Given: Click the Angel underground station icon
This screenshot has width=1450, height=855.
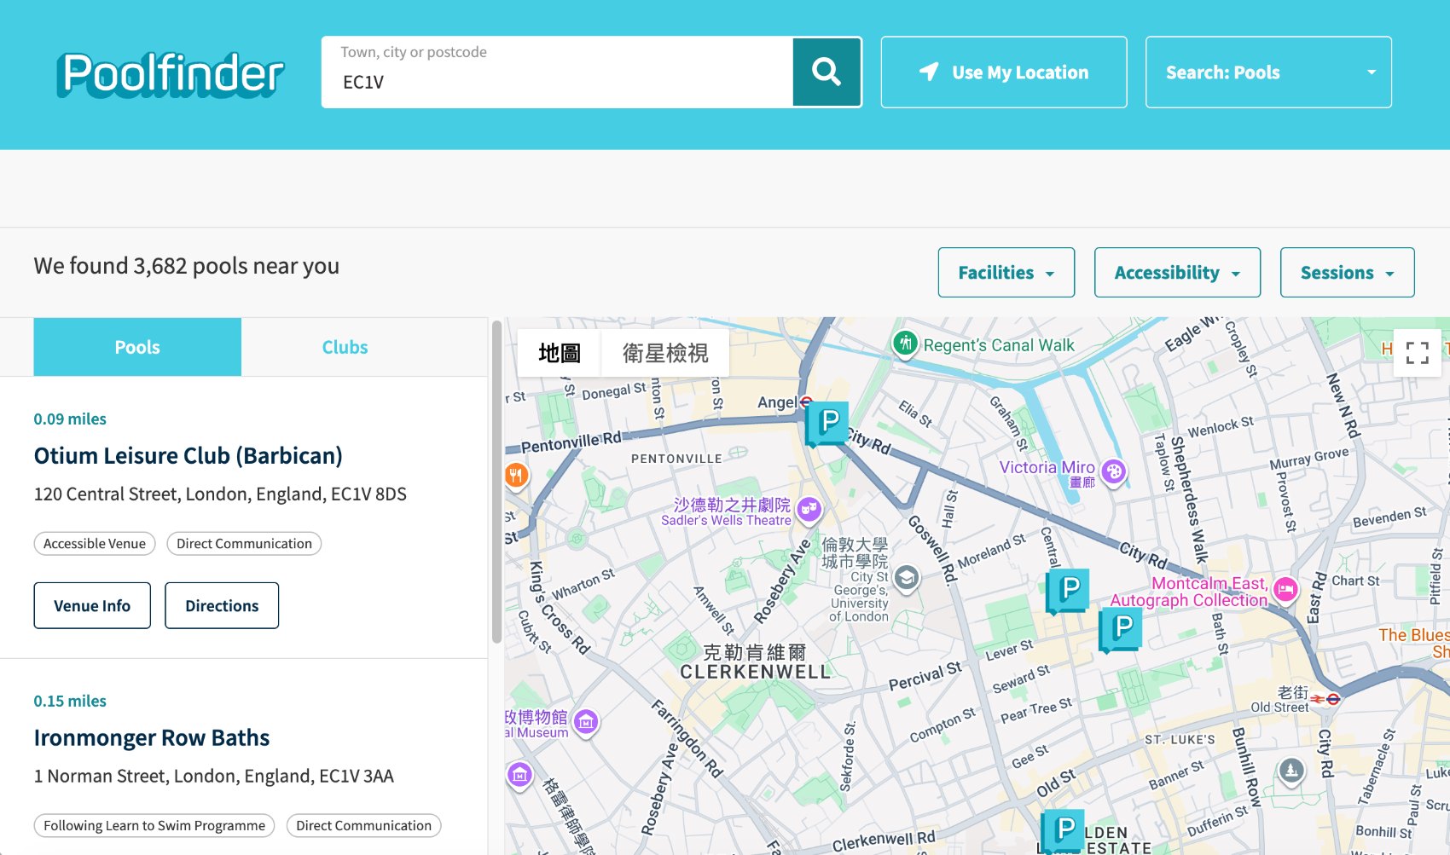Looking at the screenshot, I should click(806, 402).
